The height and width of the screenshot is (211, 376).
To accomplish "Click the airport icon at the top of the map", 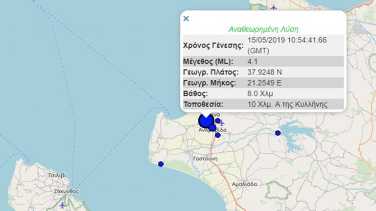I will tap(273, 8).
